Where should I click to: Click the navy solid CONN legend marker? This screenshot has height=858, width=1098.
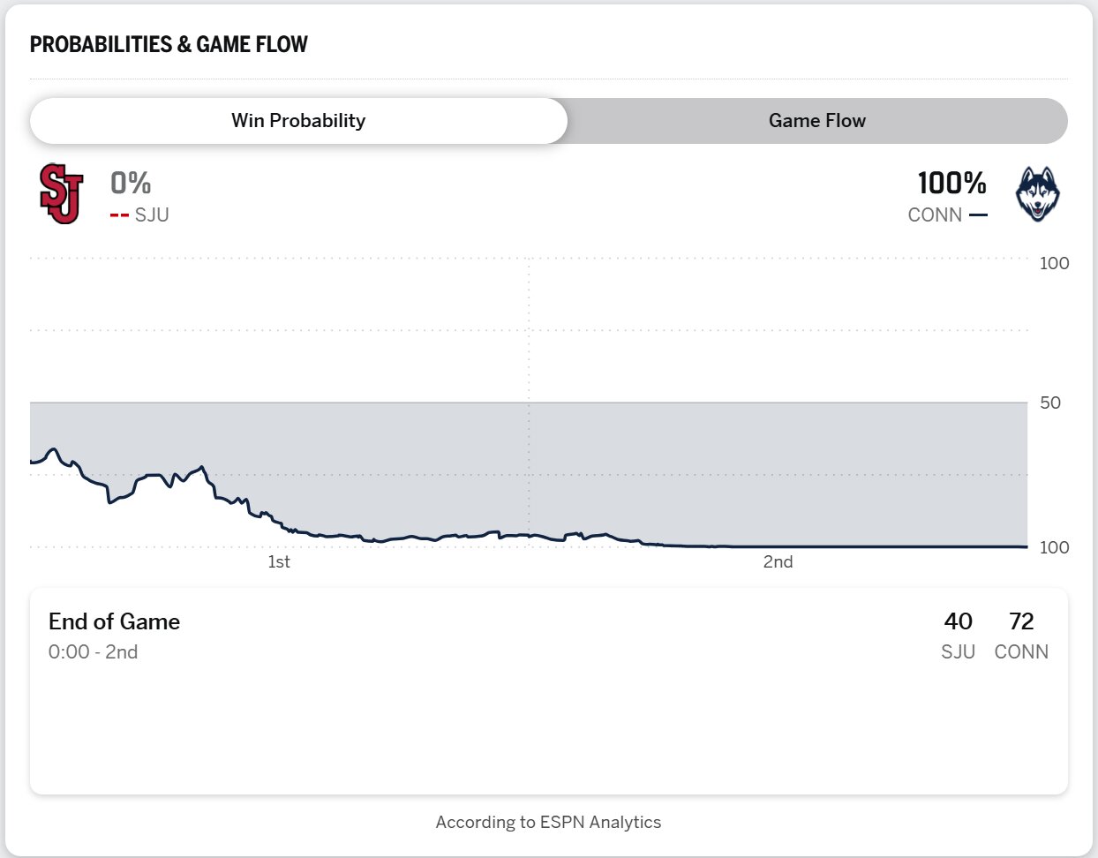coord(978,215)
